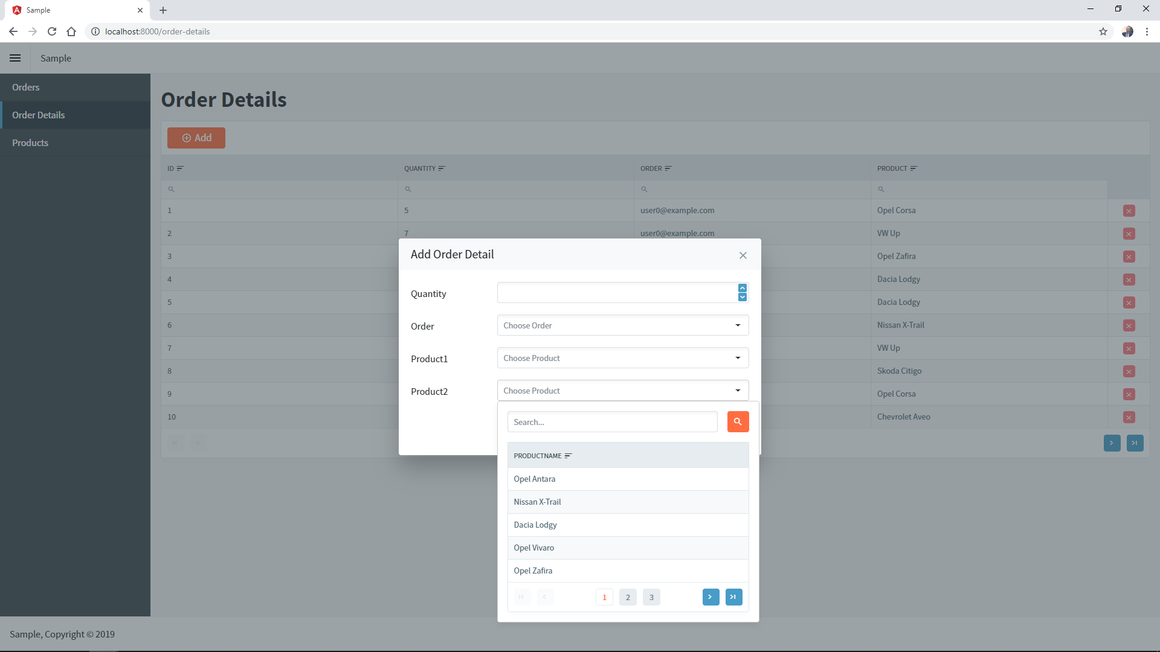
Task: Click the magnifier icon in the ID filter
Action: click(172, 189)
